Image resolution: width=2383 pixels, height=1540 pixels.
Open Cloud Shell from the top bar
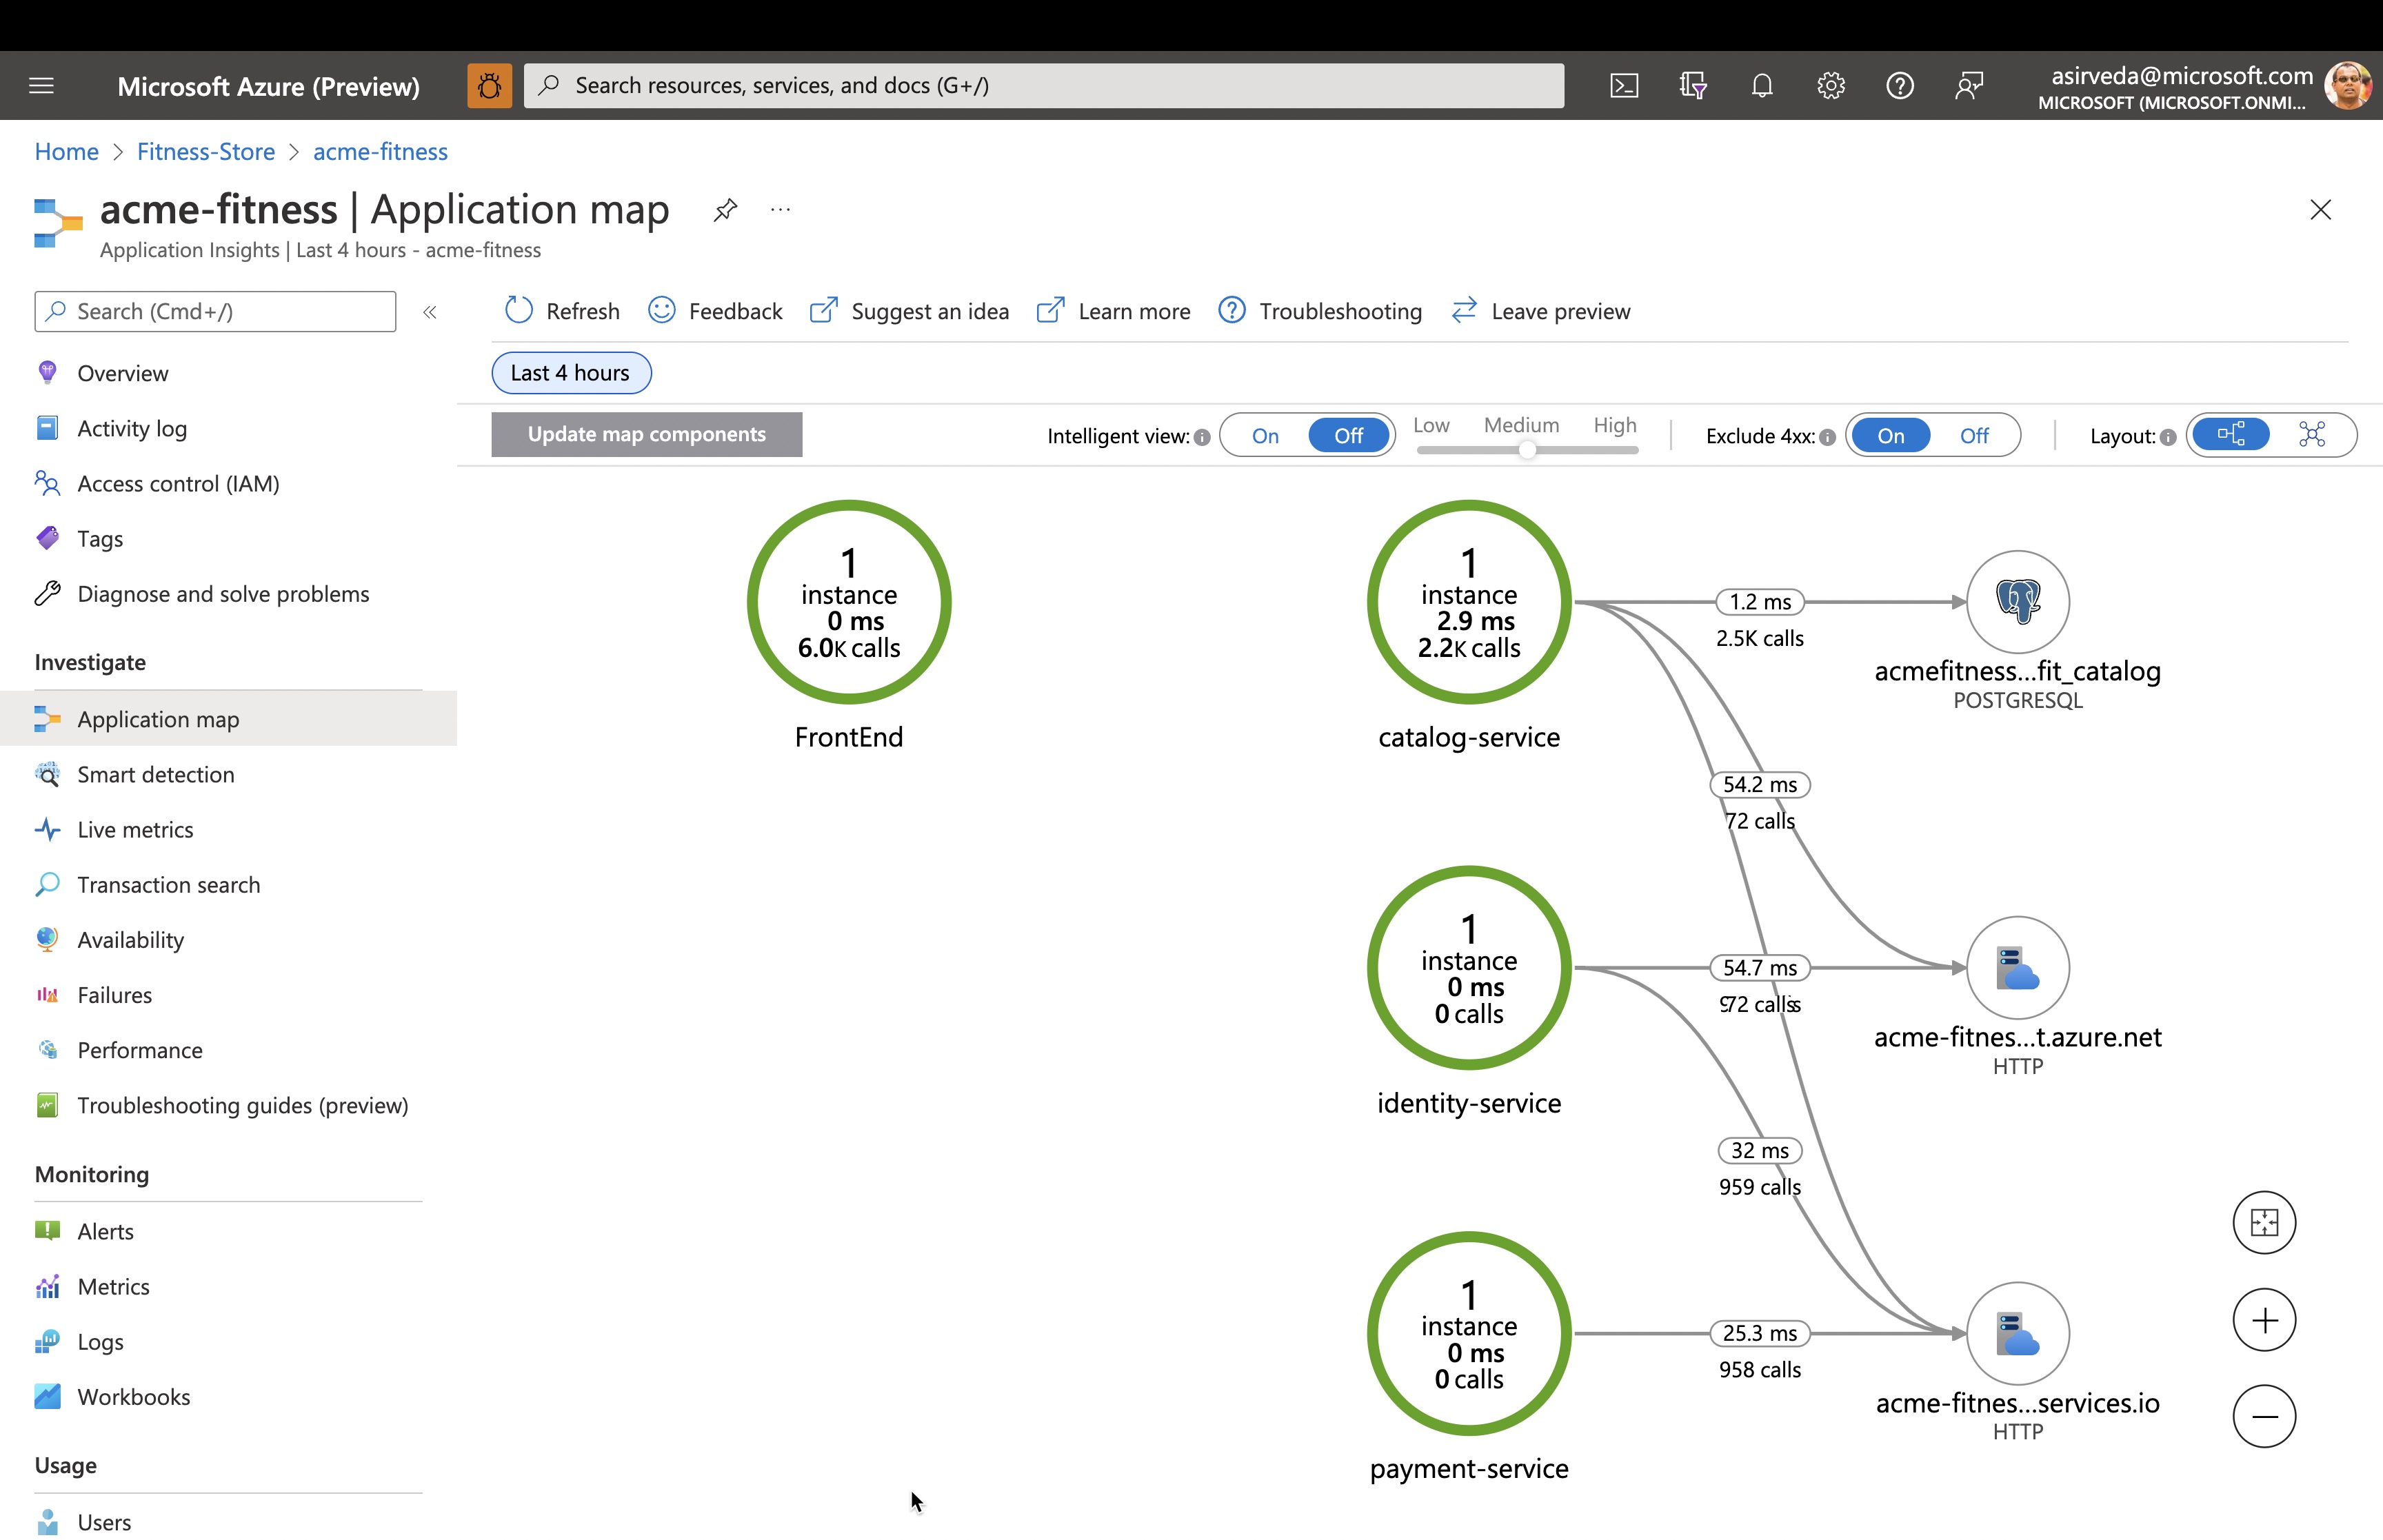tap(1623, 86)
